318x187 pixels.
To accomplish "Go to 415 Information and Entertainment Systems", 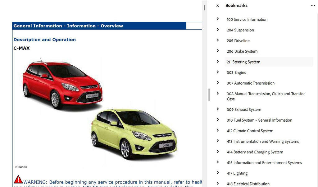I will pyautogui.click(x=264, y=163).
